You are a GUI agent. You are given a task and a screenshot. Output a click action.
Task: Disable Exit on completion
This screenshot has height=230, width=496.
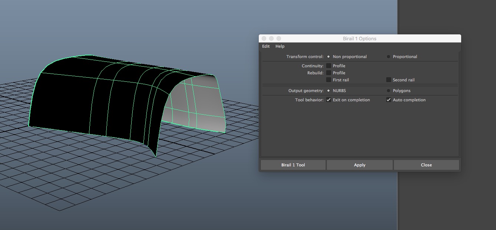(x=328, y=100)
